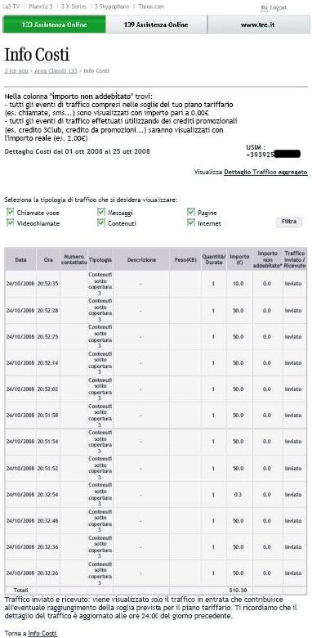Toggle the Pagine checkbox
The height and width of the screenshot is (638, 312).
coord(191,212)
